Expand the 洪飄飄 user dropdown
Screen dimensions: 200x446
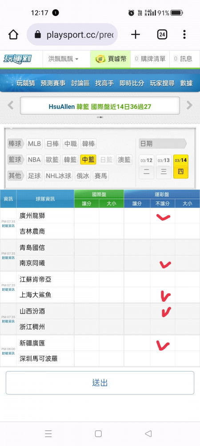[x=64, y=59]
